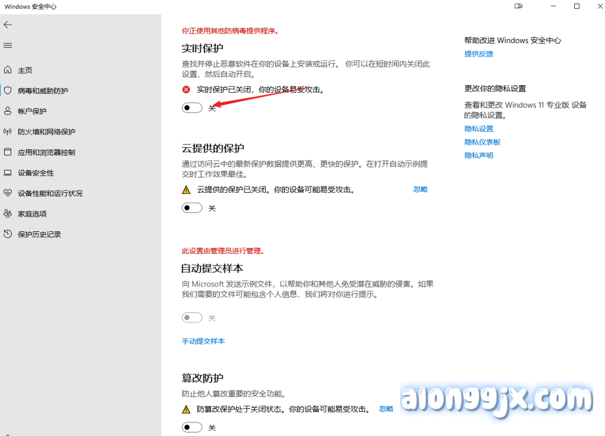Switch on the 篡改防护 toggle
This screenshot has height=436, width=605.
coord(192,427)
